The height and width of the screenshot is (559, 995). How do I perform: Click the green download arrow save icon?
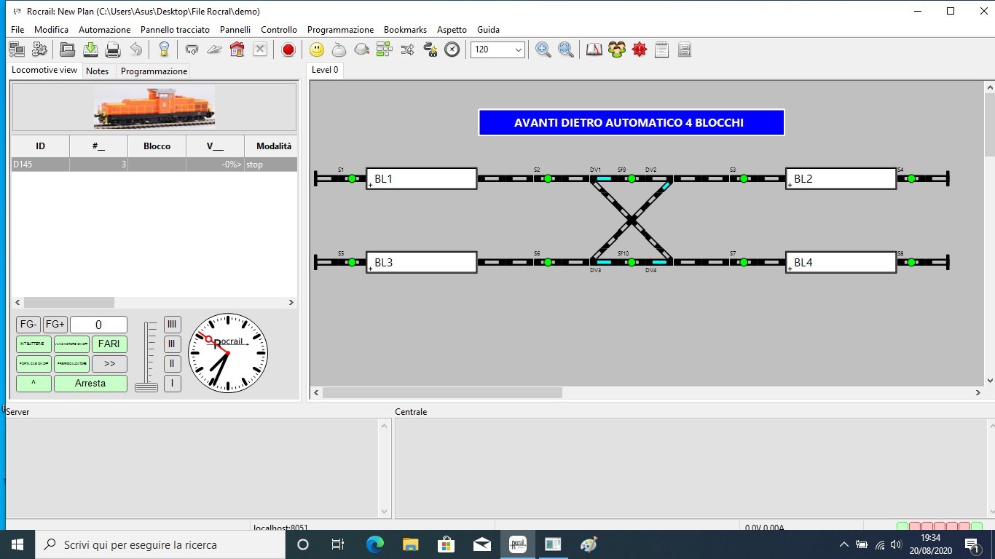pos(90,49)
